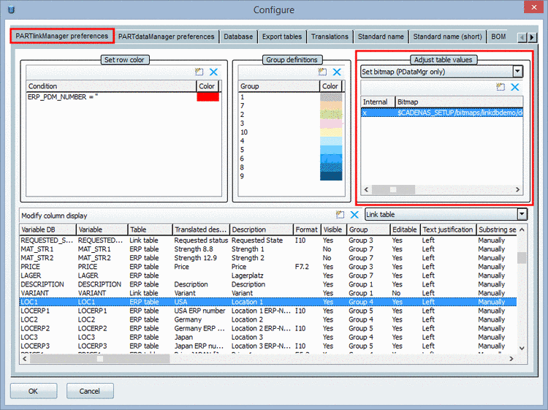Image resolution: width=548 pixels, height=410 pixels.
Task: Click the scroll-up arrow of the column table
Action: [522, 229]
